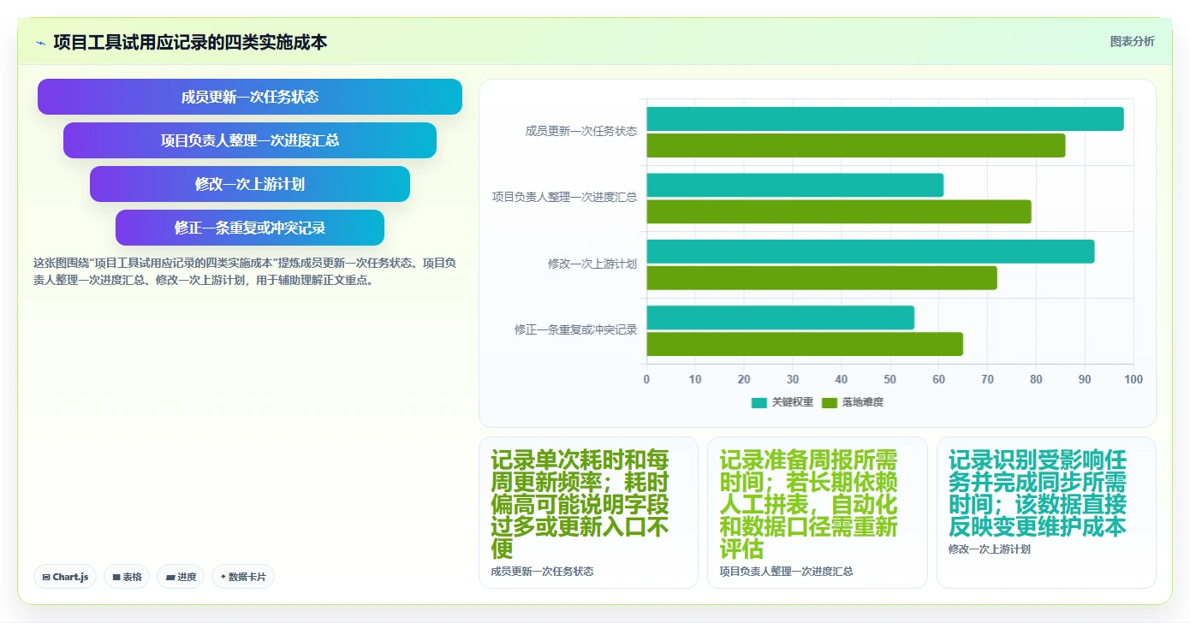Click y-axis label 成员更新一次任务状态
Screen dimensions: 1190x623
[581, 132]
